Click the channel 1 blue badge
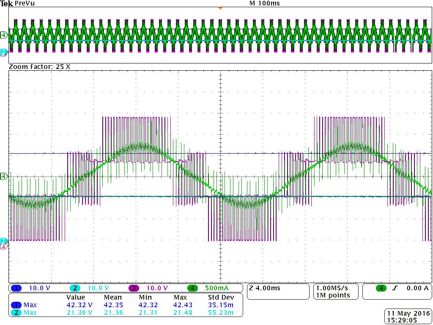This screenshot has width=433, height=325. (x=16, y=288)
